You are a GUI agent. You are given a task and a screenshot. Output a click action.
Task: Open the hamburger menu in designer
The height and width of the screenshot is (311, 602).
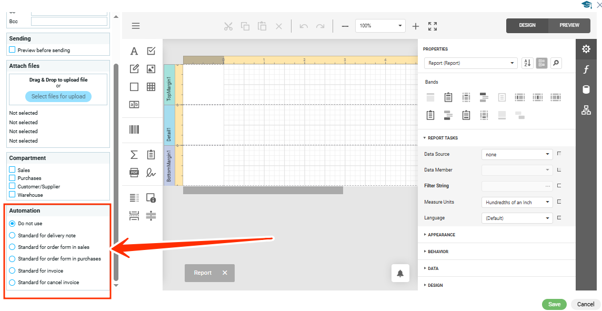[136, 26]
